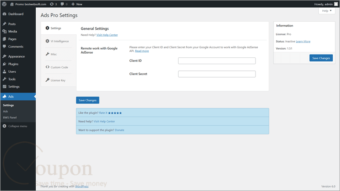The image size is (340, 191).
Task: Click the five star rating icons
Action: tap(115, 113)
